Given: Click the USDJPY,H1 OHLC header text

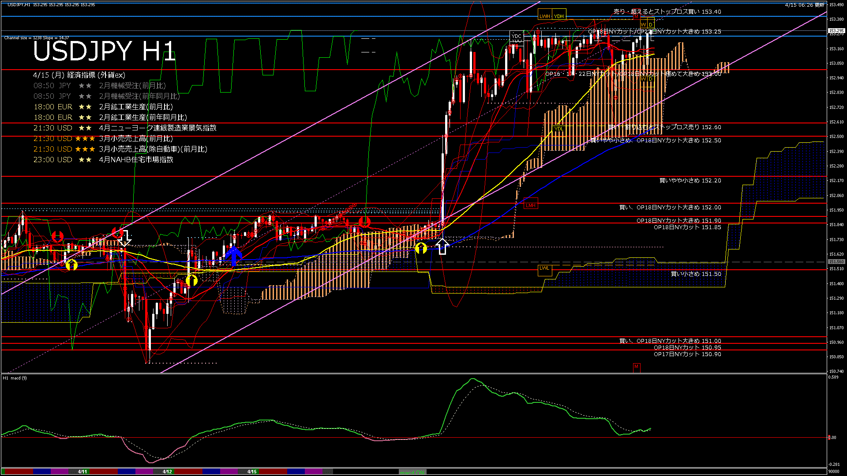Looking at the screenshot, I should 51,4.
